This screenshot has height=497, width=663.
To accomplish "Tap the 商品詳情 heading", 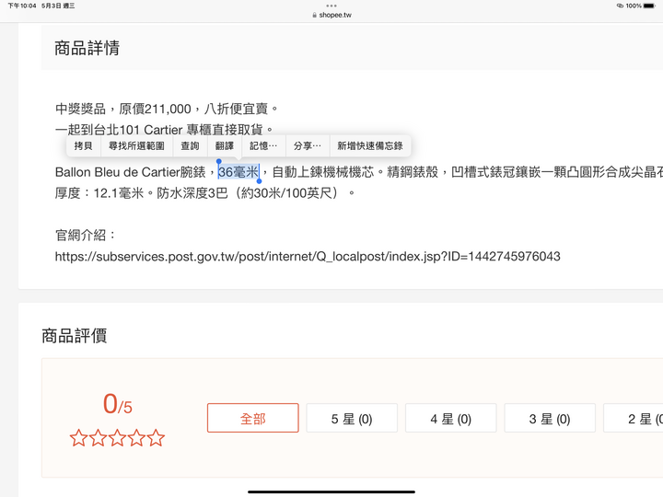I will [x=87, y=48].
